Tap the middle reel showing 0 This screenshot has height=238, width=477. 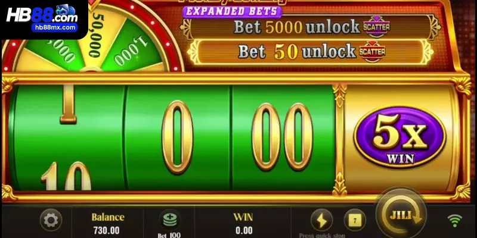point(178,137)
